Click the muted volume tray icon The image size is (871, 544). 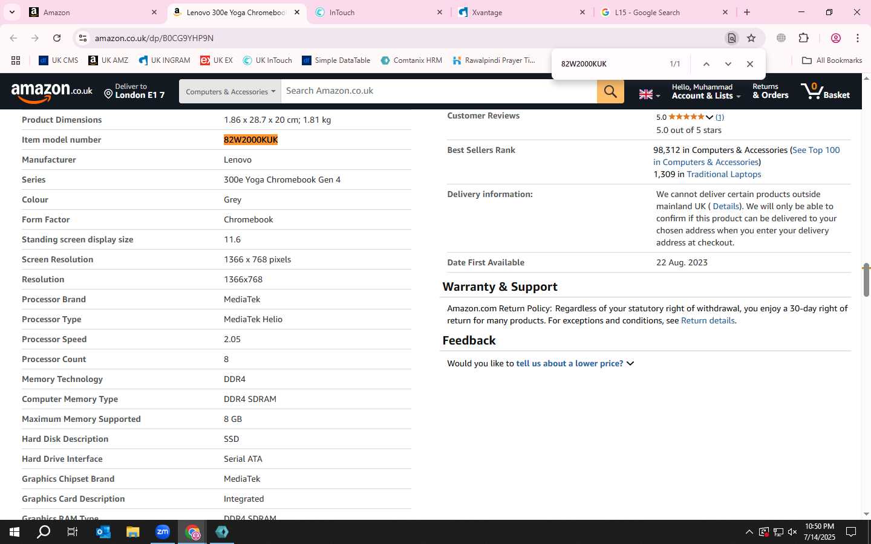[x=792, y=532]
